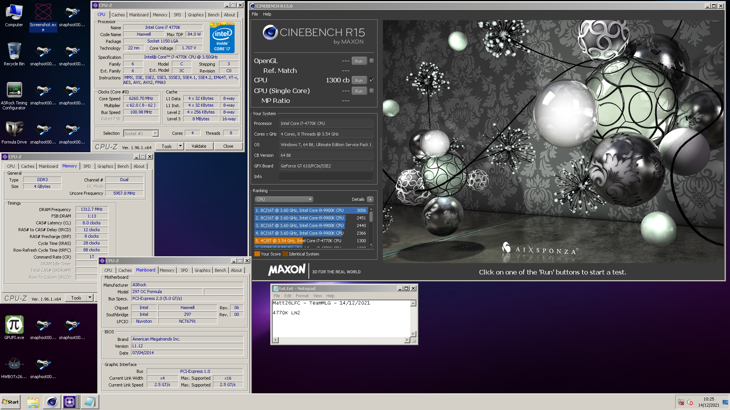Open About tab in Memory CPU-Z window
Image resolution: width=730 pixels, height=410 pixels.
(139, 166)
